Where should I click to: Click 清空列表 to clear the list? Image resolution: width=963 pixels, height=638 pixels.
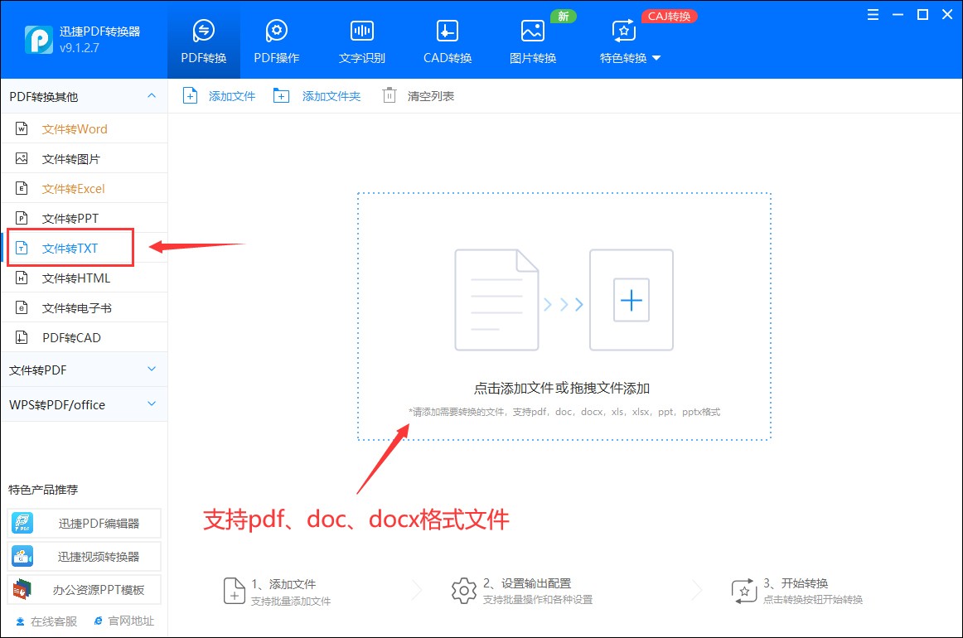[x=419, y=96]
